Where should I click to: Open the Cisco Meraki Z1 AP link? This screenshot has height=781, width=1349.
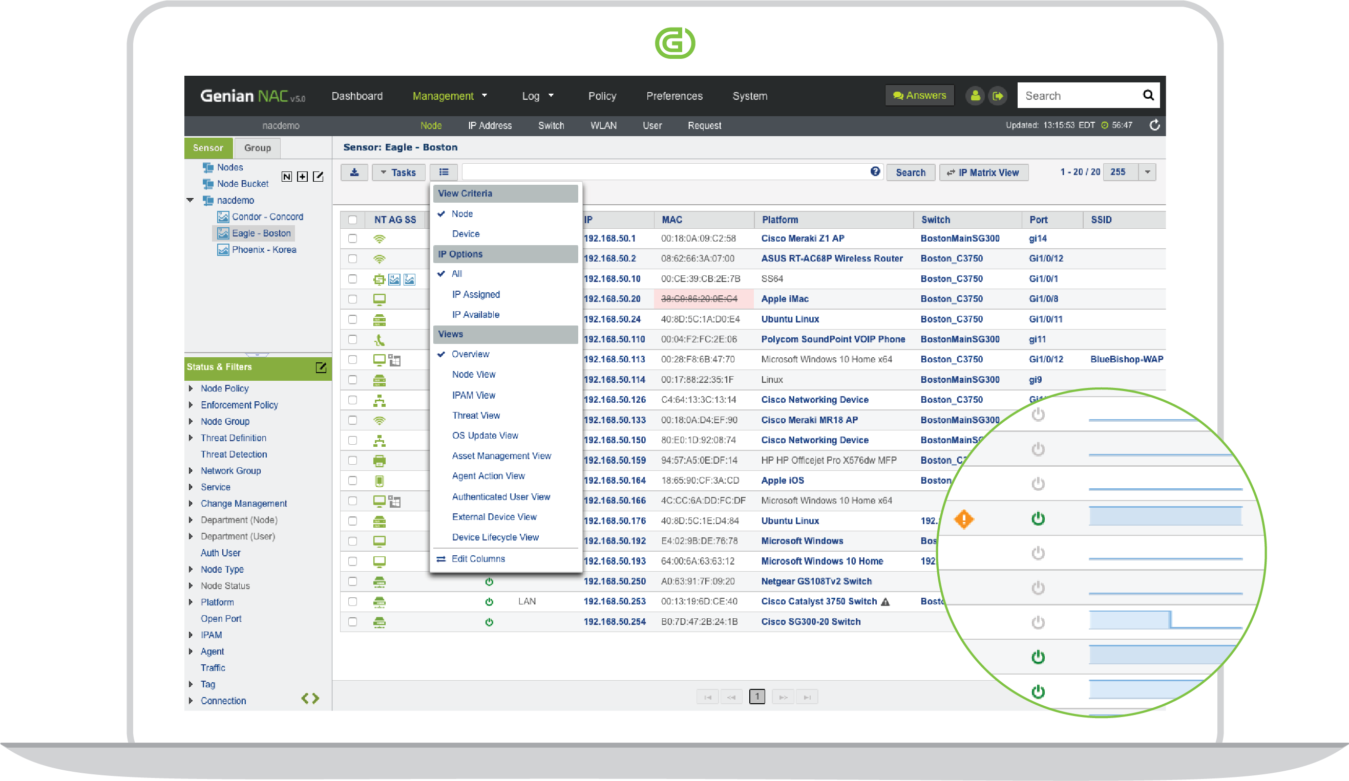(803, 238)
